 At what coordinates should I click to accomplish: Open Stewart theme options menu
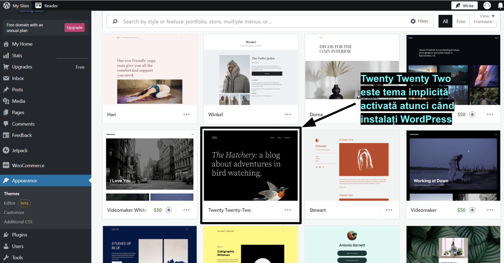click(389, 210)
